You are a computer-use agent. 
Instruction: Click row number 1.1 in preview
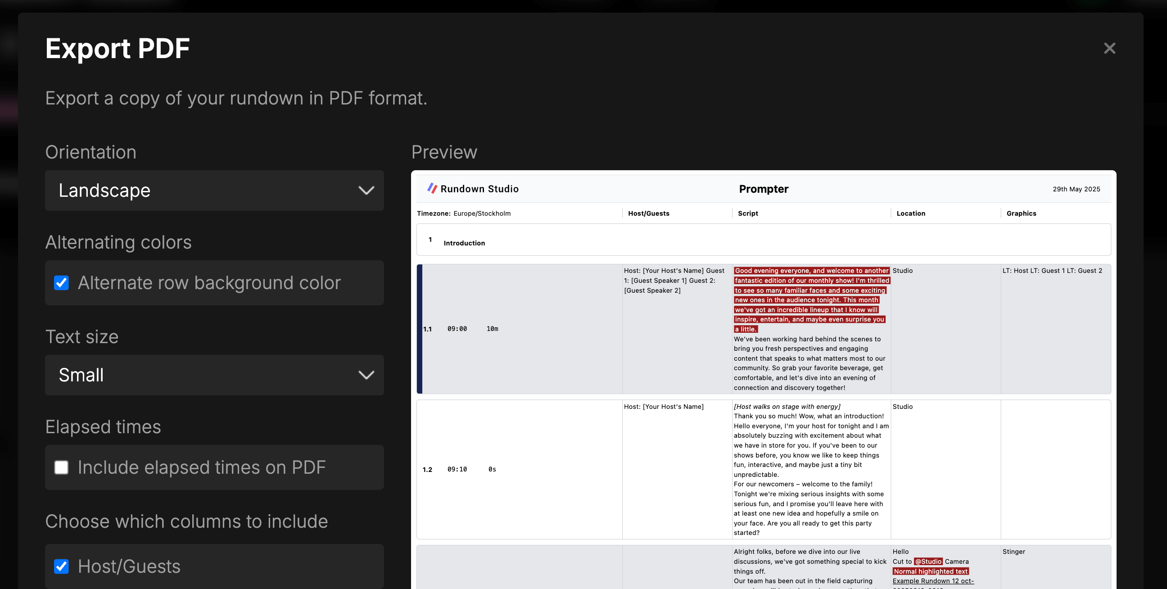[x=427, y=329]
